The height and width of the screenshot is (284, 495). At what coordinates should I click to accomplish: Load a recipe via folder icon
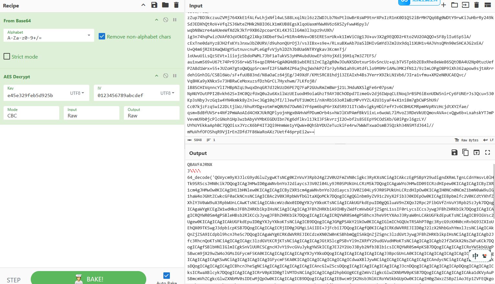(165, 5)
